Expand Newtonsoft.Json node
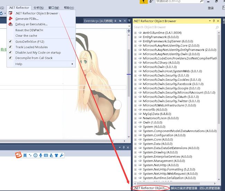This screenshot has height=191, width=225. pos(135,118)
